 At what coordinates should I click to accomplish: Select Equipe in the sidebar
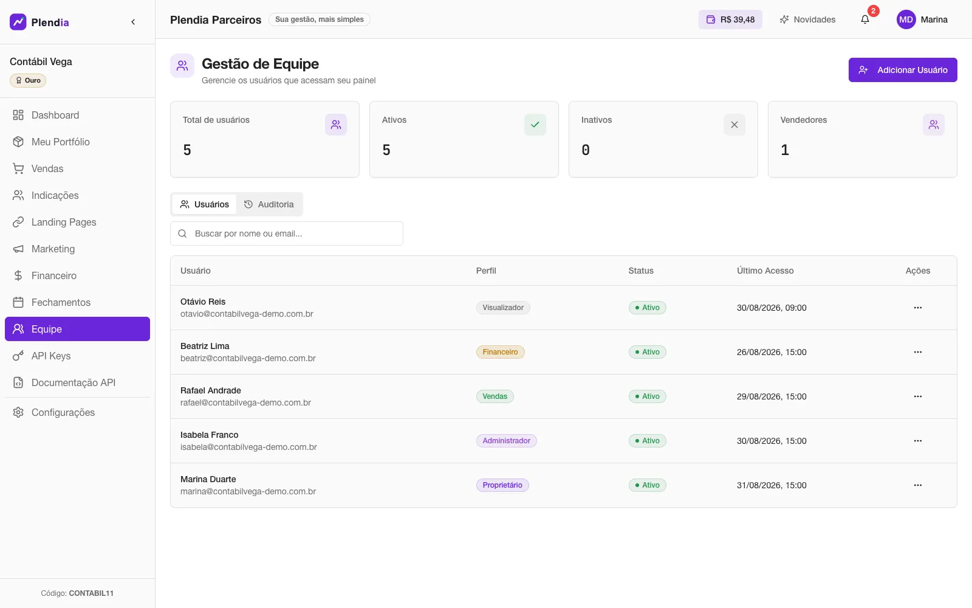(77, 329)
